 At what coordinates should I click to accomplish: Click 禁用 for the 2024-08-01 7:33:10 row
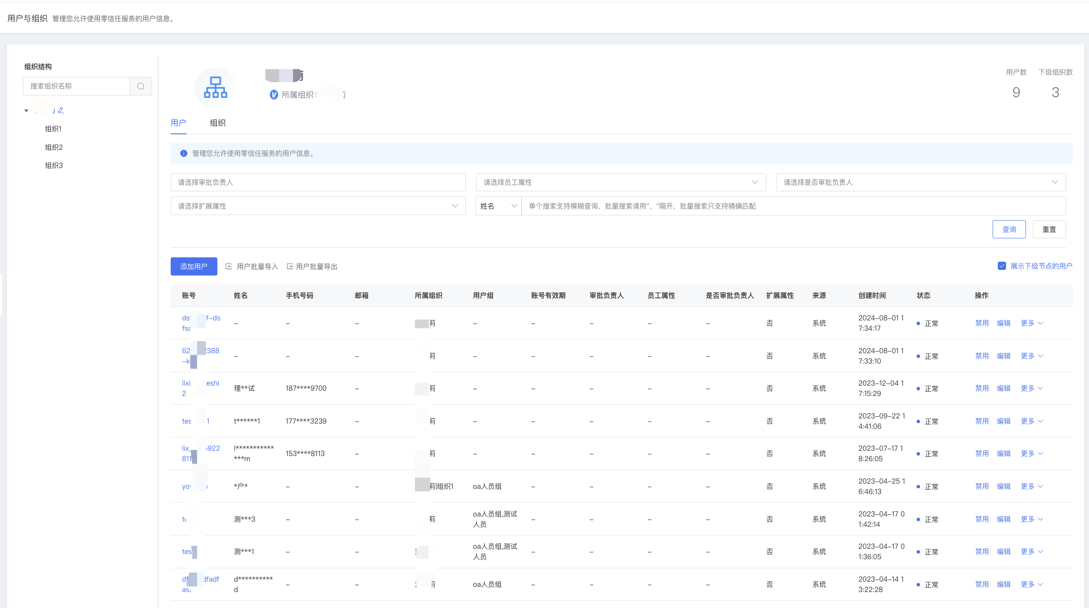(x=982, y=356)
